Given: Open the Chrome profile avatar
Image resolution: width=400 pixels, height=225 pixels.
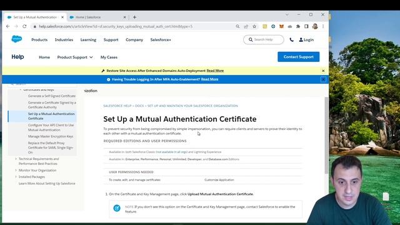Looking at the screenshot, I should (315, 26).
